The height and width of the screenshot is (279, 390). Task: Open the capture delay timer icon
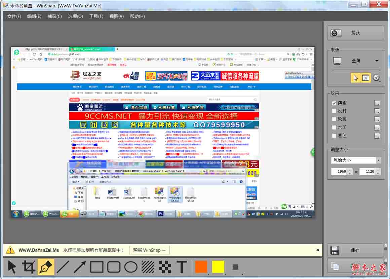pos(376,78)
